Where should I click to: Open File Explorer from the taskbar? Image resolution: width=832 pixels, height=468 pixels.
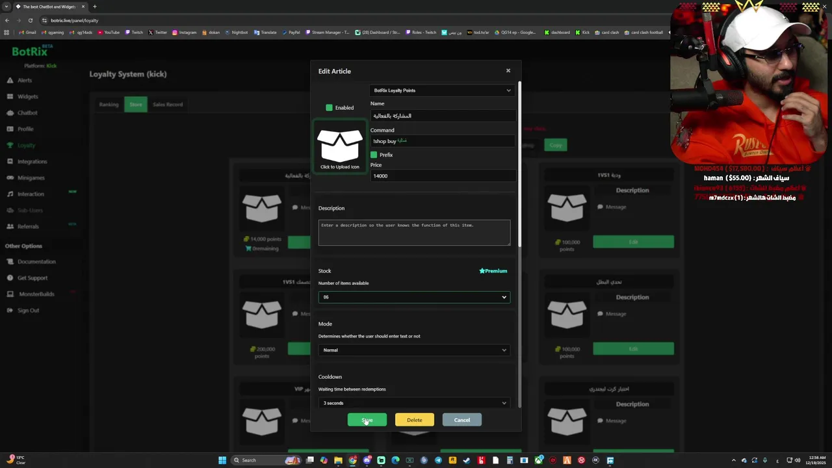pyautogui.click(x=338, y=460)
